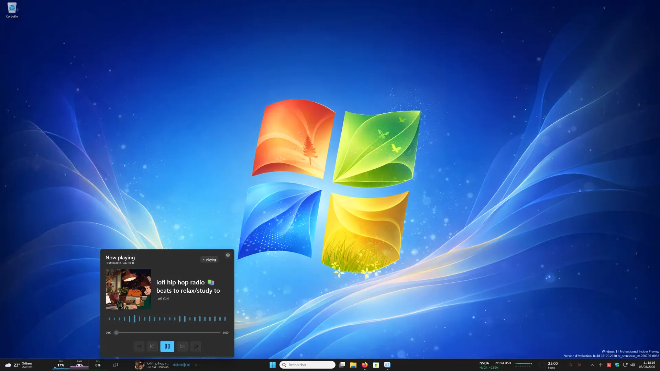Open the taskbar media widget album thumbnail
The width and height of the screenshot is (660, 371).
[140, 365]
